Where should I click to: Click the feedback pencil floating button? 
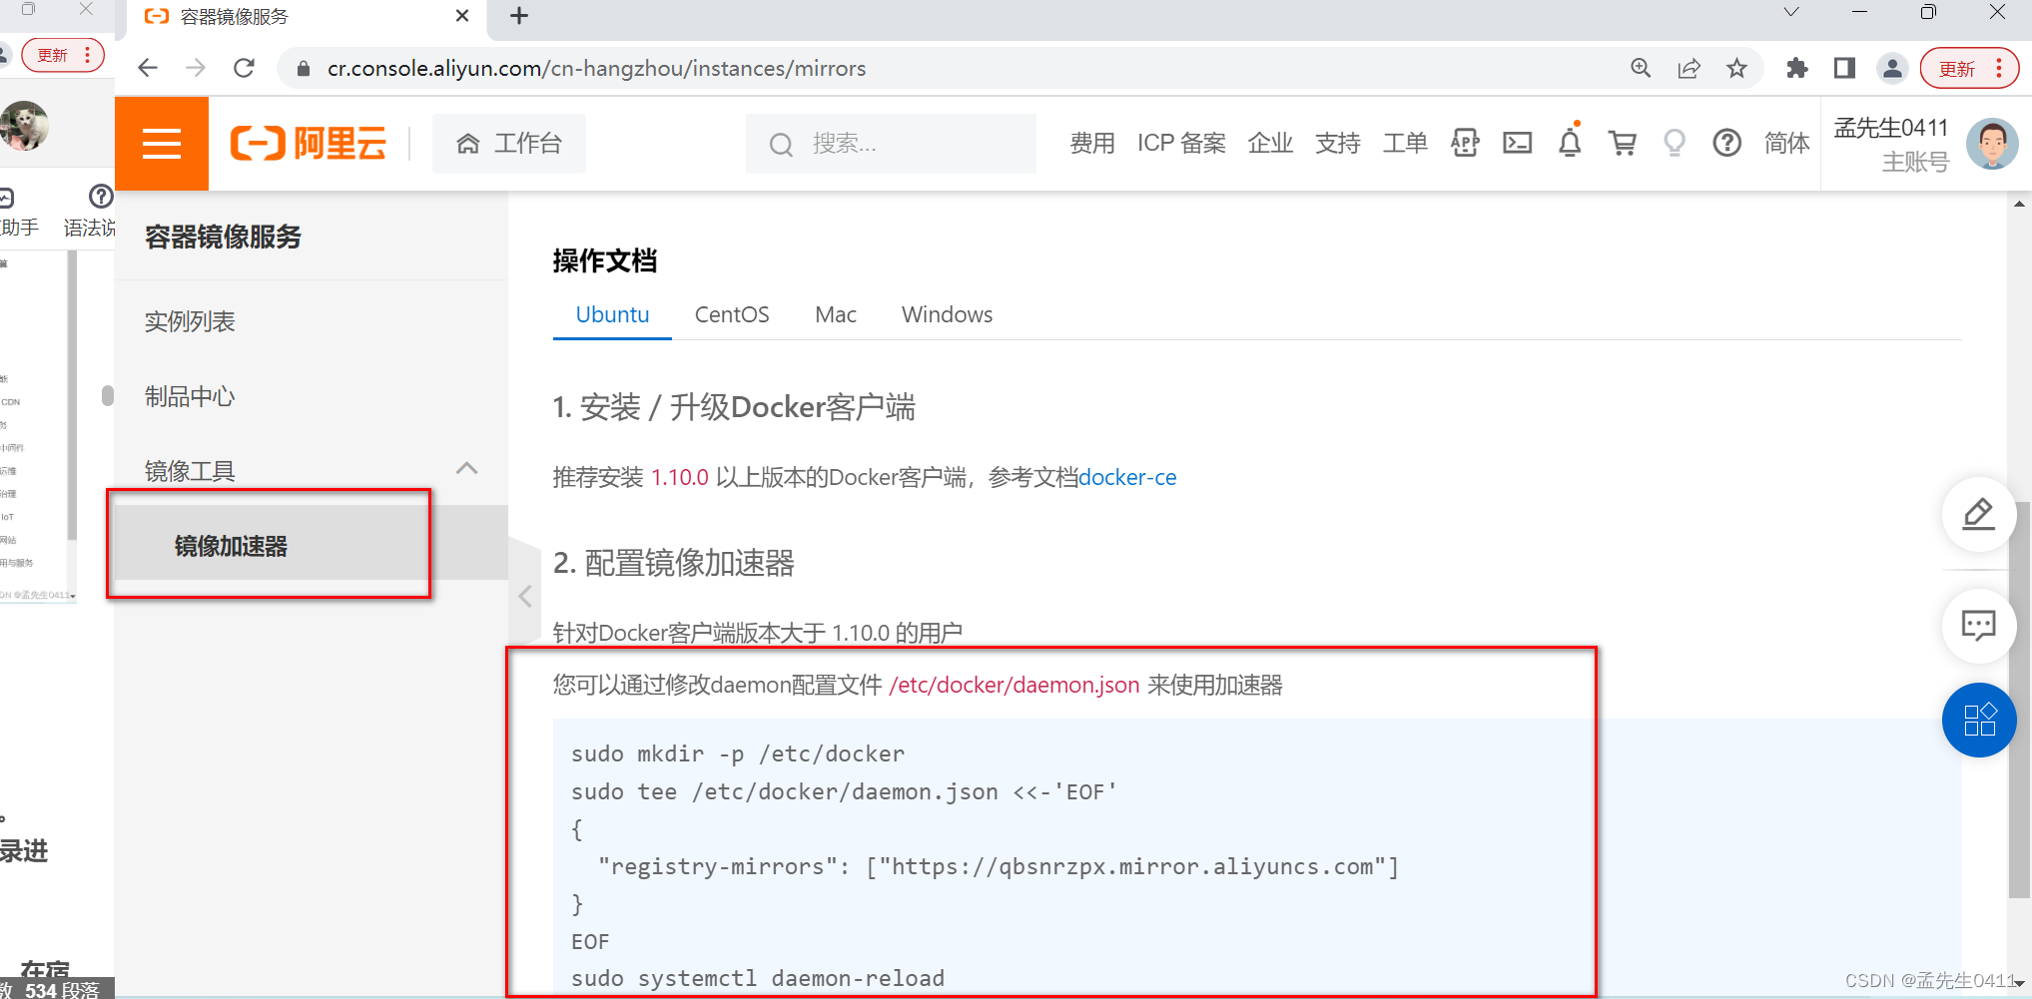coord(1979,515)
